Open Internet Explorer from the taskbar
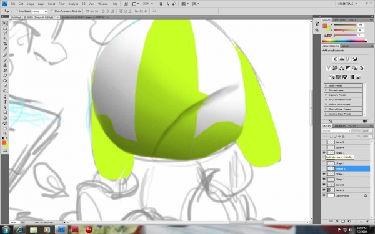The height and width of the screenshot is (234, 375). coord(20,230)
